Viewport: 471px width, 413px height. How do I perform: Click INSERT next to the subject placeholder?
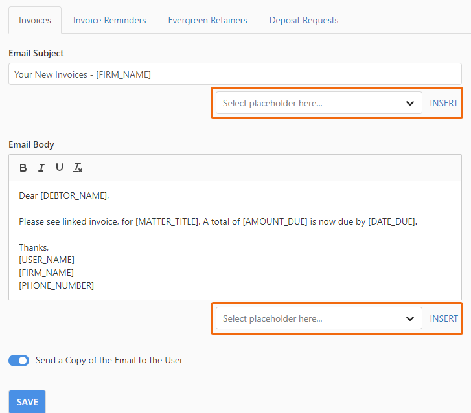click(x=444, y=103)
